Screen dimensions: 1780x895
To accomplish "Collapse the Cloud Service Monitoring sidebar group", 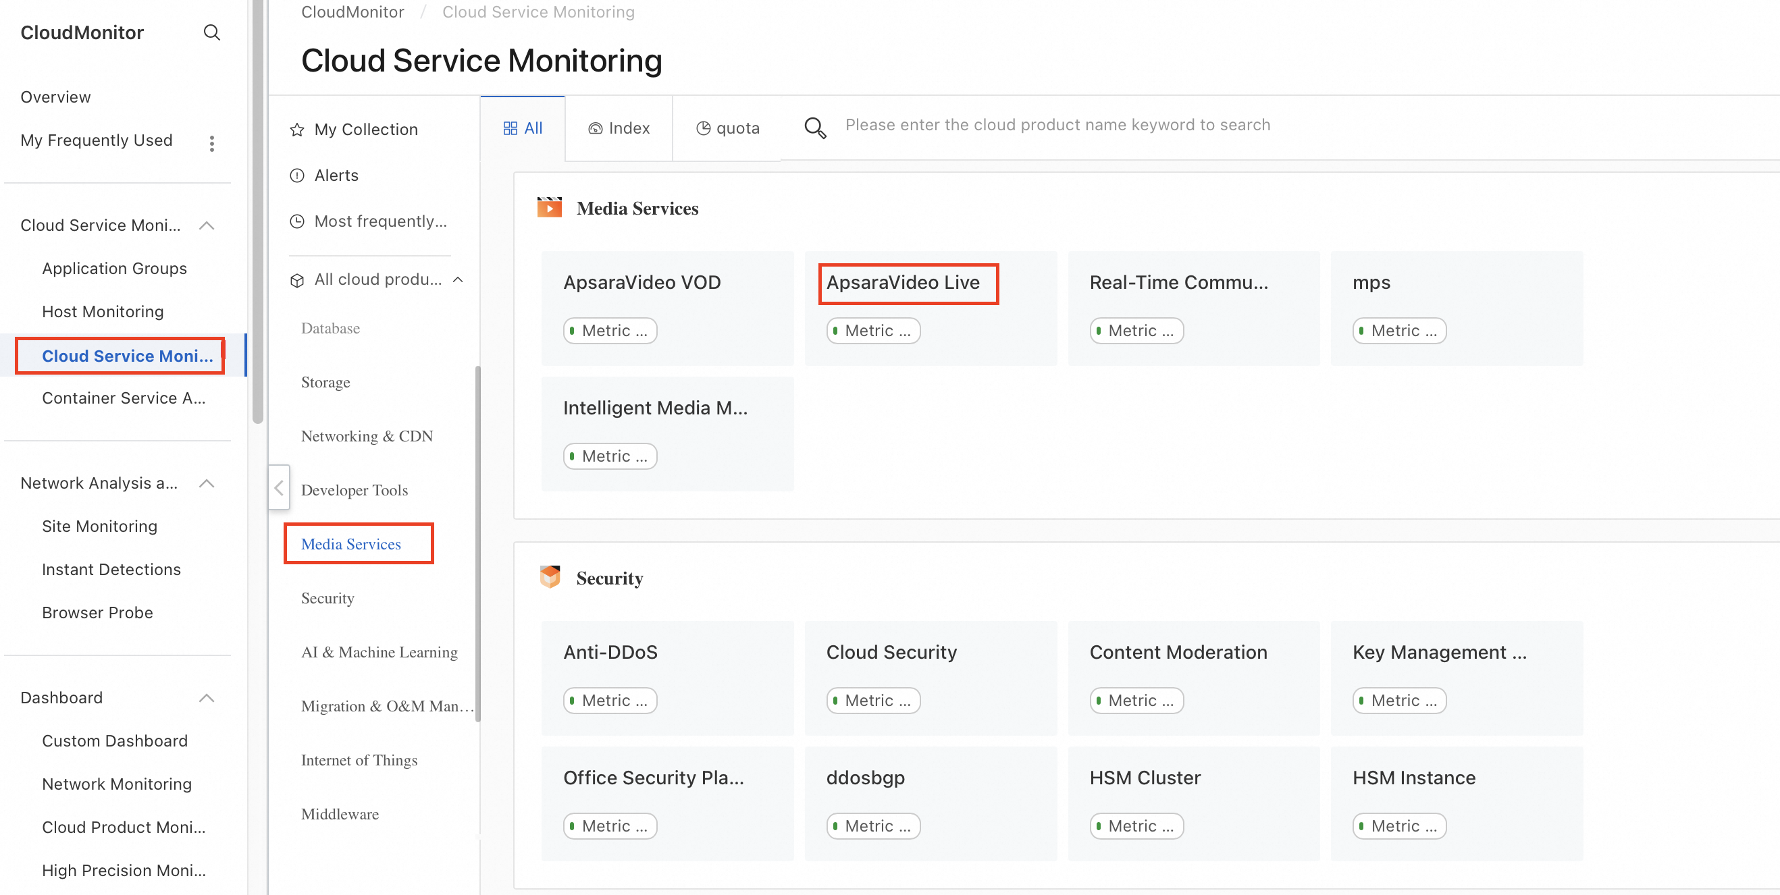I will (206, 226).
